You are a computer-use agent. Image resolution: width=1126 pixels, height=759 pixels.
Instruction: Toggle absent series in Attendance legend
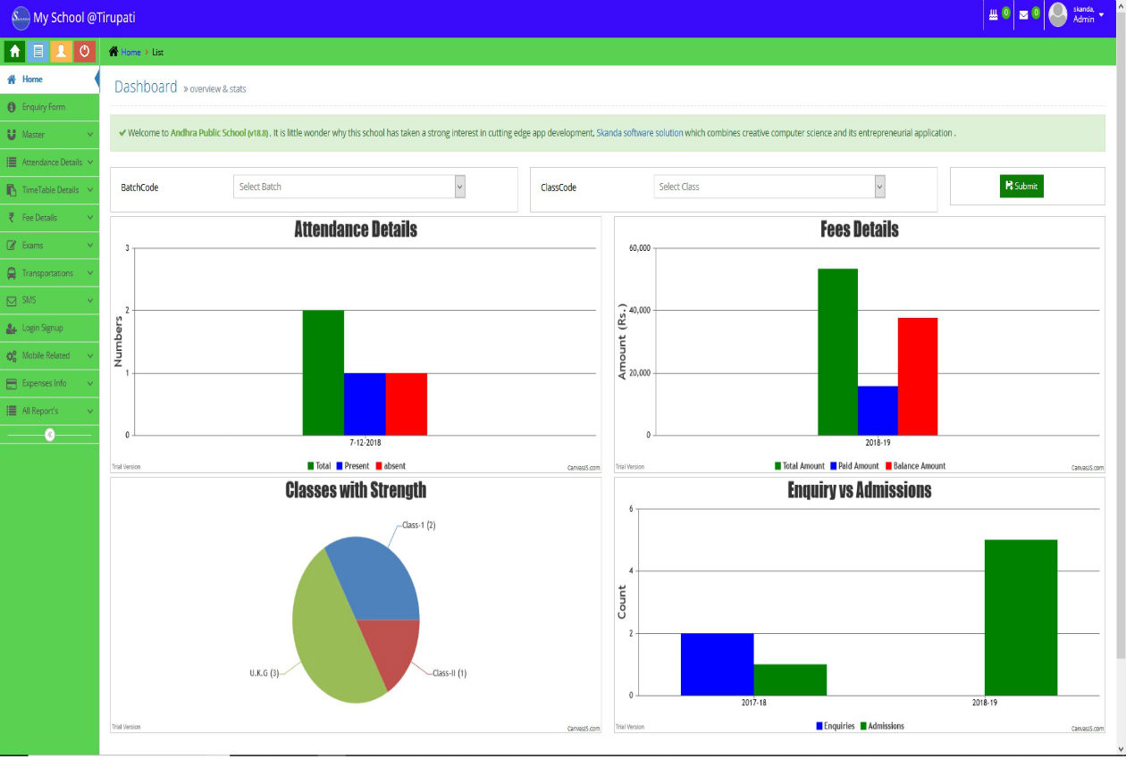(x=390, y=466)
